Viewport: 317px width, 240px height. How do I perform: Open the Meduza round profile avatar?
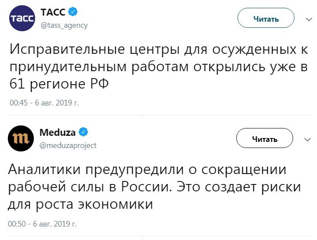pos(21,138)
